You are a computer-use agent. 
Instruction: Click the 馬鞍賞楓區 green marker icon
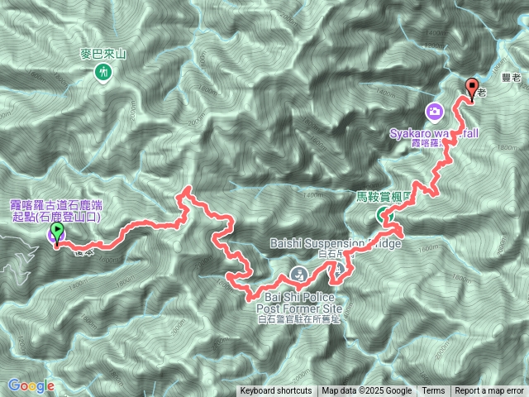click(x=384, y=215)
